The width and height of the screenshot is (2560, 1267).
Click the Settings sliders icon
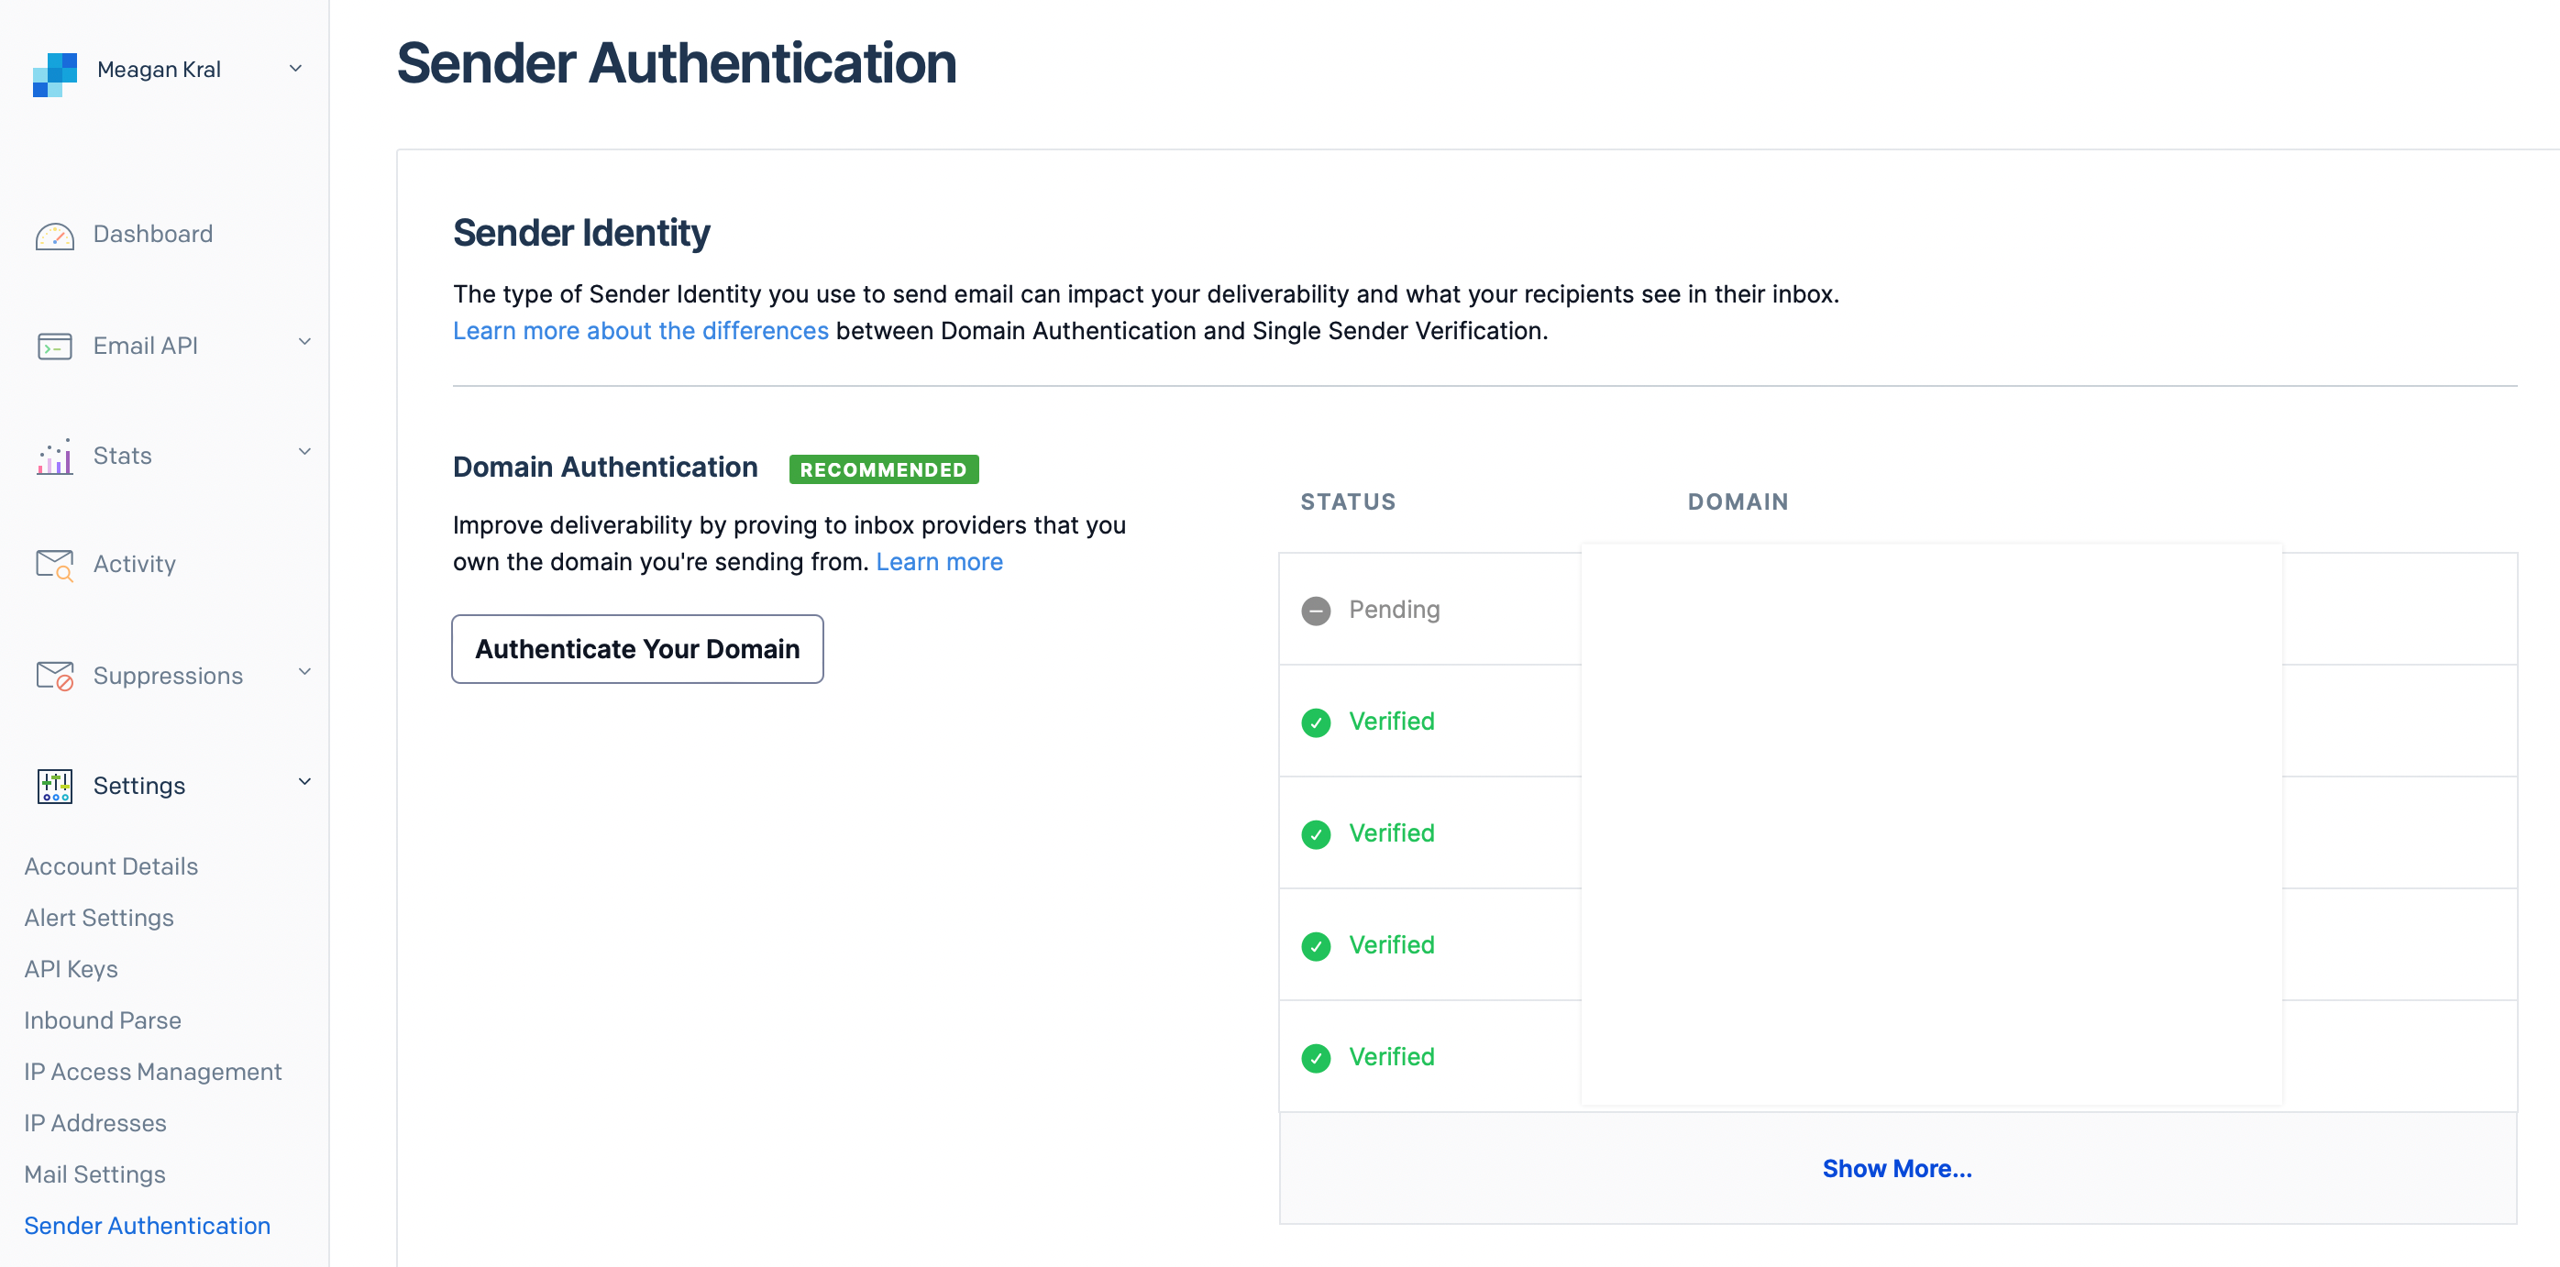(x=55, y=786)
